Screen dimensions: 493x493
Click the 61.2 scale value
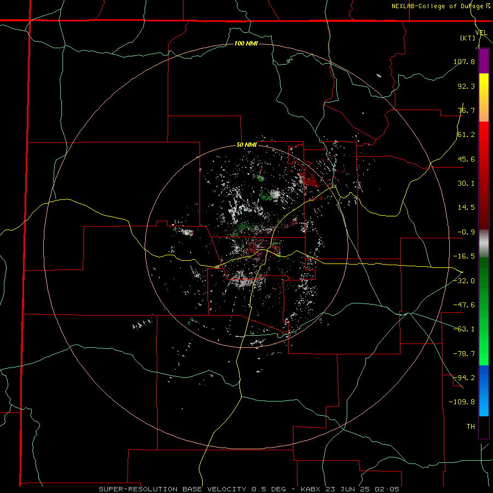466,135
